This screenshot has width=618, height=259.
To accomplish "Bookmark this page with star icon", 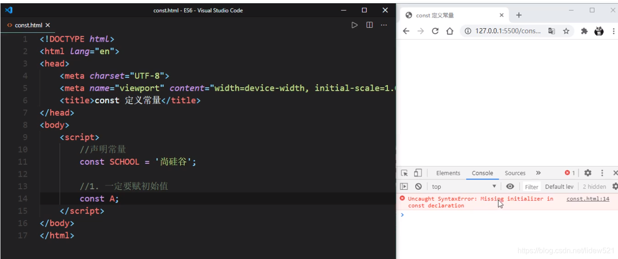I will (x=566, y=31).
